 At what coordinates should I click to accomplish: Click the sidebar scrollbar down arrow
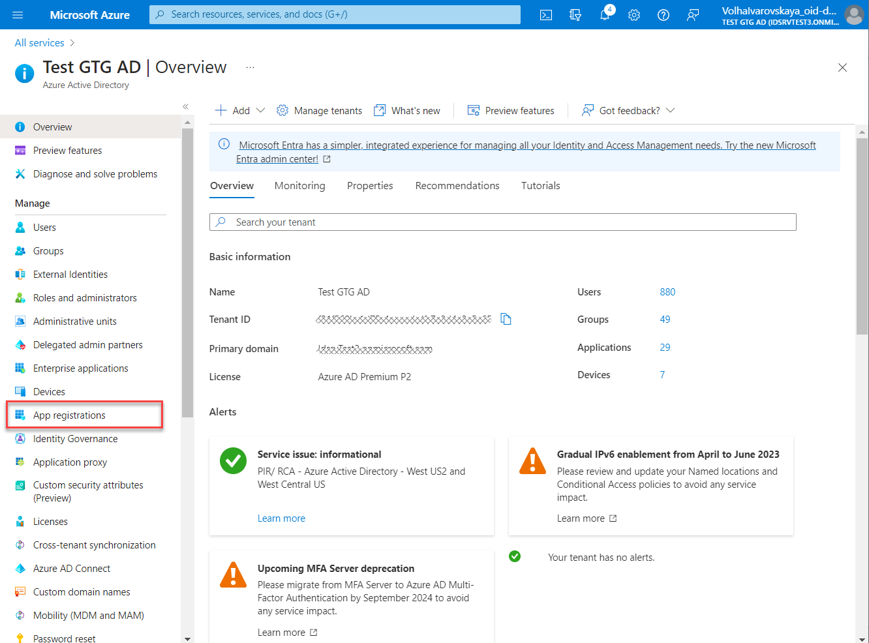tap(188, 638)
